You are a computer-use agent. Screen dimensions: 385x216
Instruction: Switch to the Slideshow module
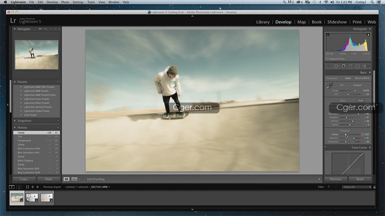pos(337,22)
